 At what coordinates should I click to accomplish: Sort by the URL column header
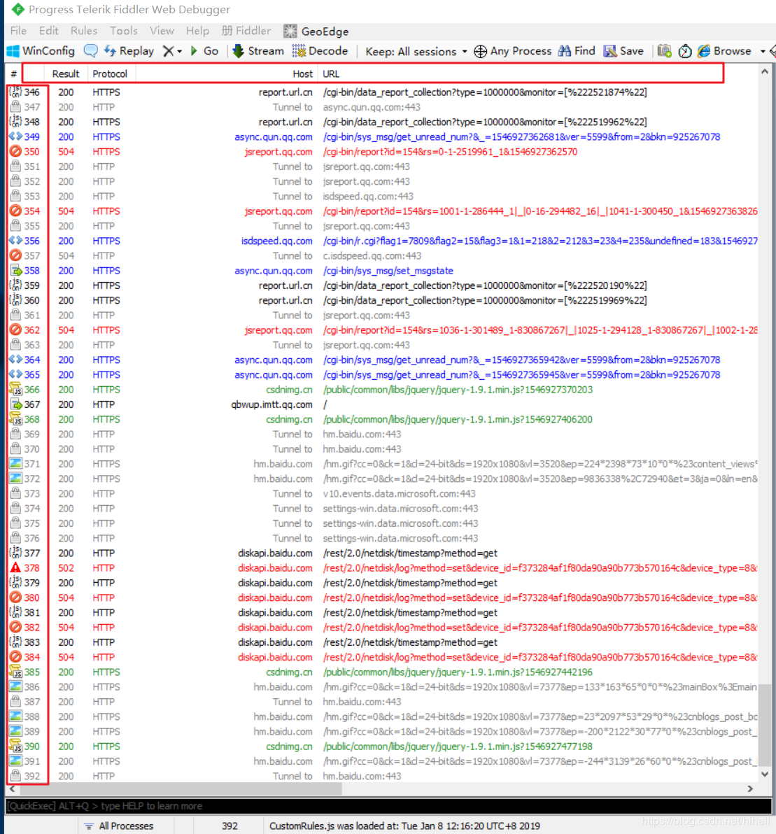click(x=331, y=74)
